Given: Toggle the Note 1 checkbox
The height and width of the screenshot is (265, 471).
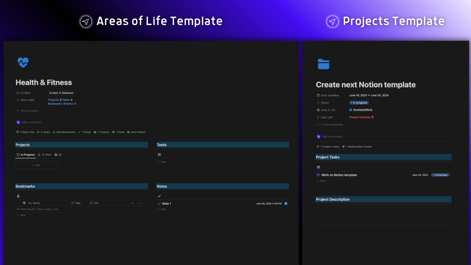Looking at the screenshot, I should click(286, 204).
